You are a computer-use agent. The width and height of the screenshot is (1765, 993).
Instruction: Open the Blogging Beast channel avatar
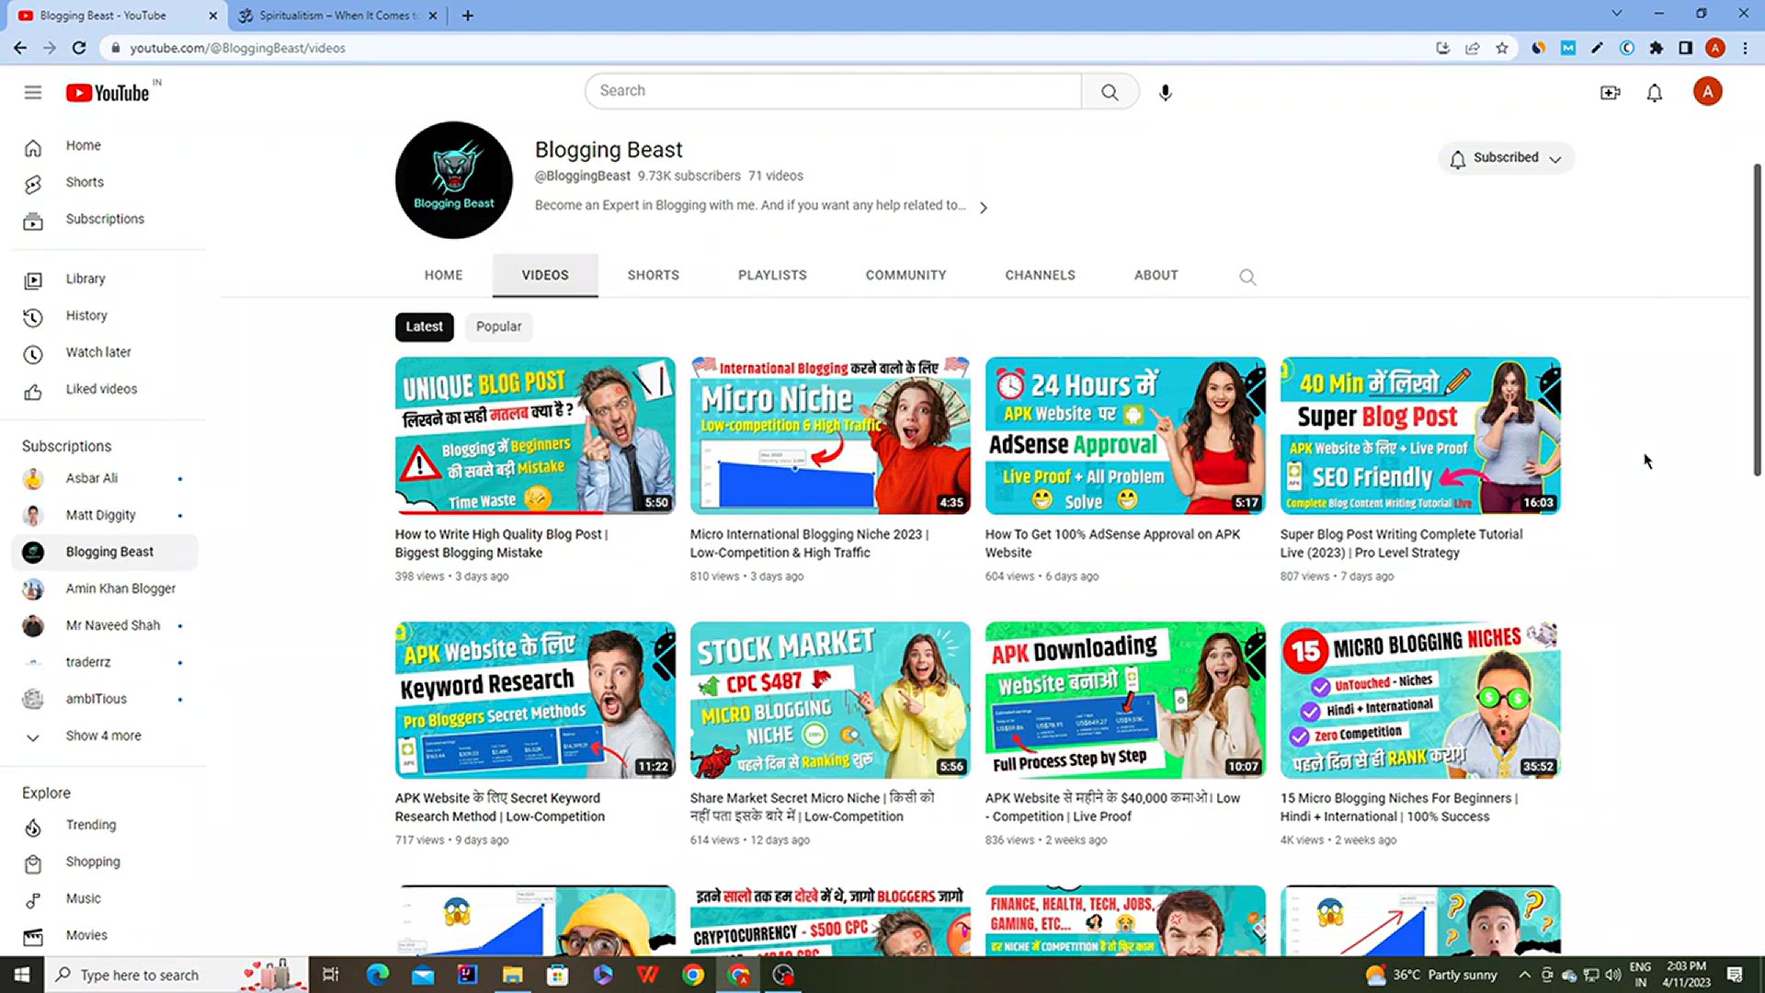[x=454, y=180]
